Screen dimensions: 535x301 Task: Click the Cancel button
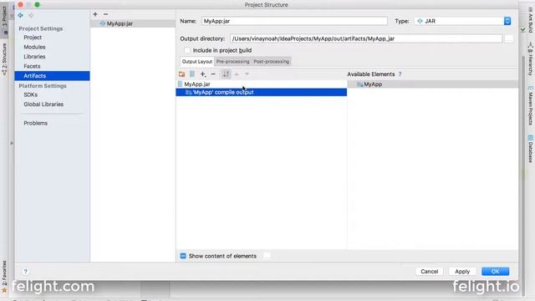point(429,272)
